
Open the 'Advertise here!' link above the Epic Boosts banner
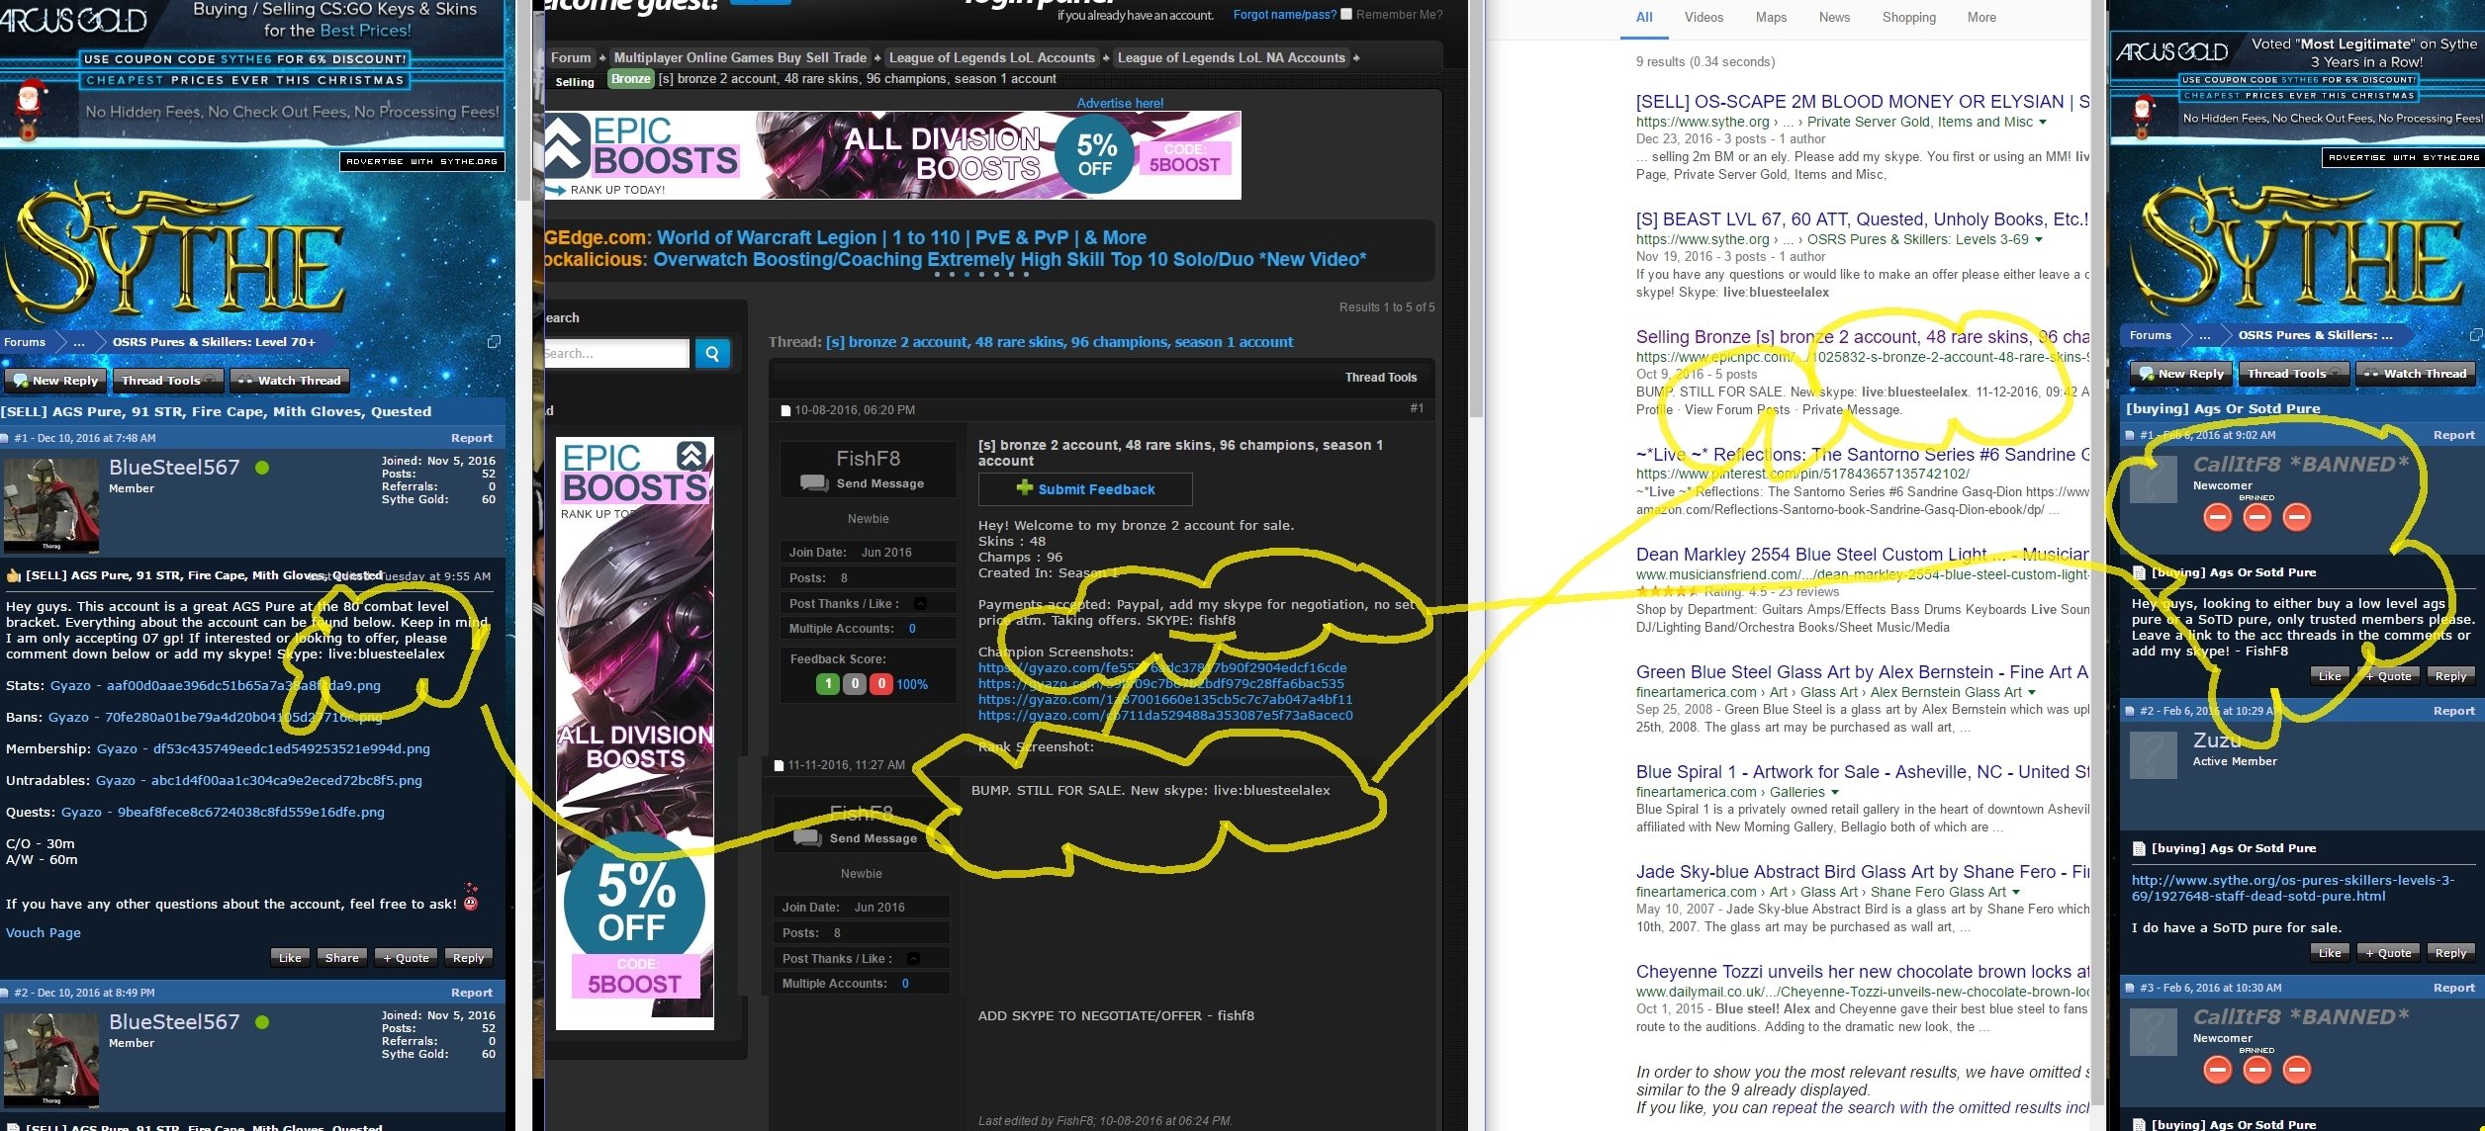pyautogui.click(x=1120, y=103)
